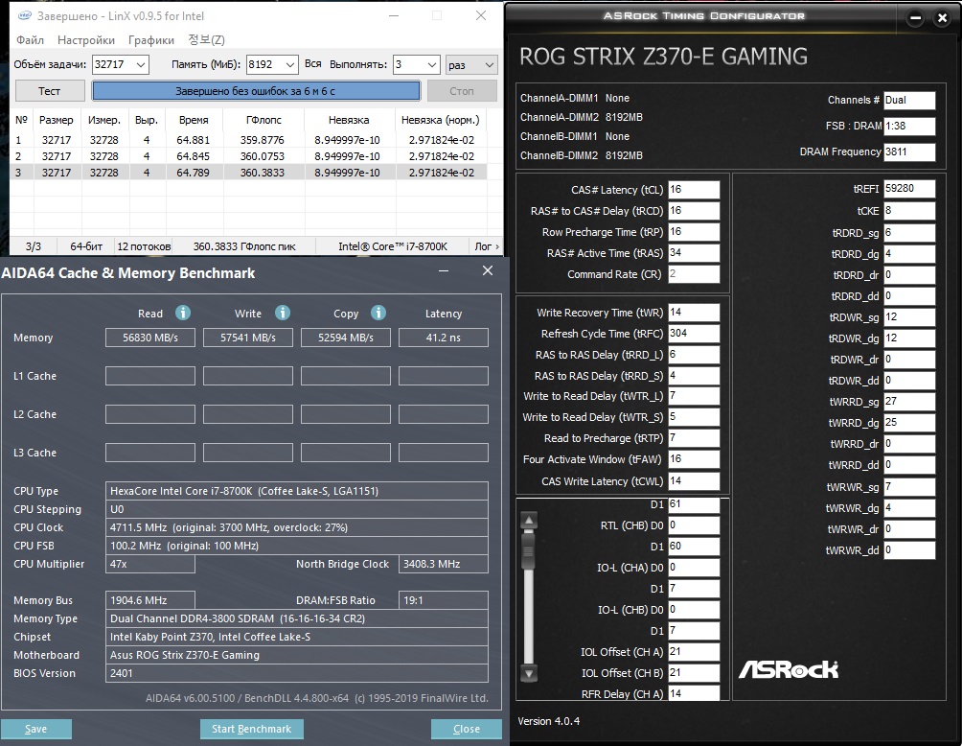Click the LinX Intel title bar icon

pos(25,16)
